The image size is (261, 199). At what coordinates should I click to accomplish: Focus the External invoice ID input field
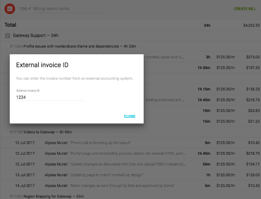point(50,97)
